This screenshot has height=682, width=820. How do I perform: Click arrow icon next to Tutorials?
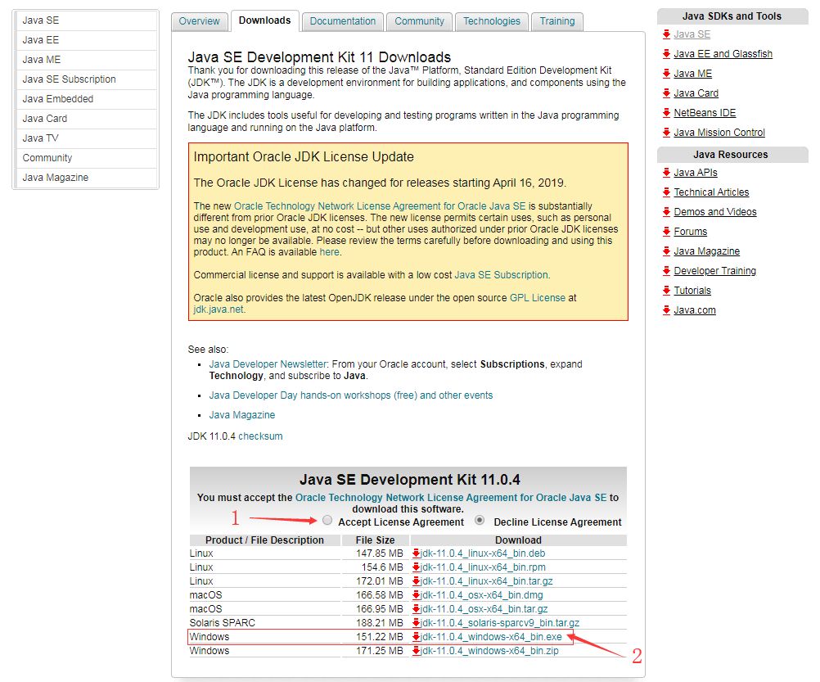pos(666,291)
